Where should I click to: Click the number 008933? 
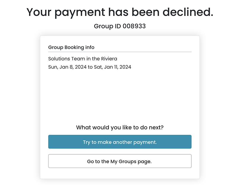(x=134, y=26)
